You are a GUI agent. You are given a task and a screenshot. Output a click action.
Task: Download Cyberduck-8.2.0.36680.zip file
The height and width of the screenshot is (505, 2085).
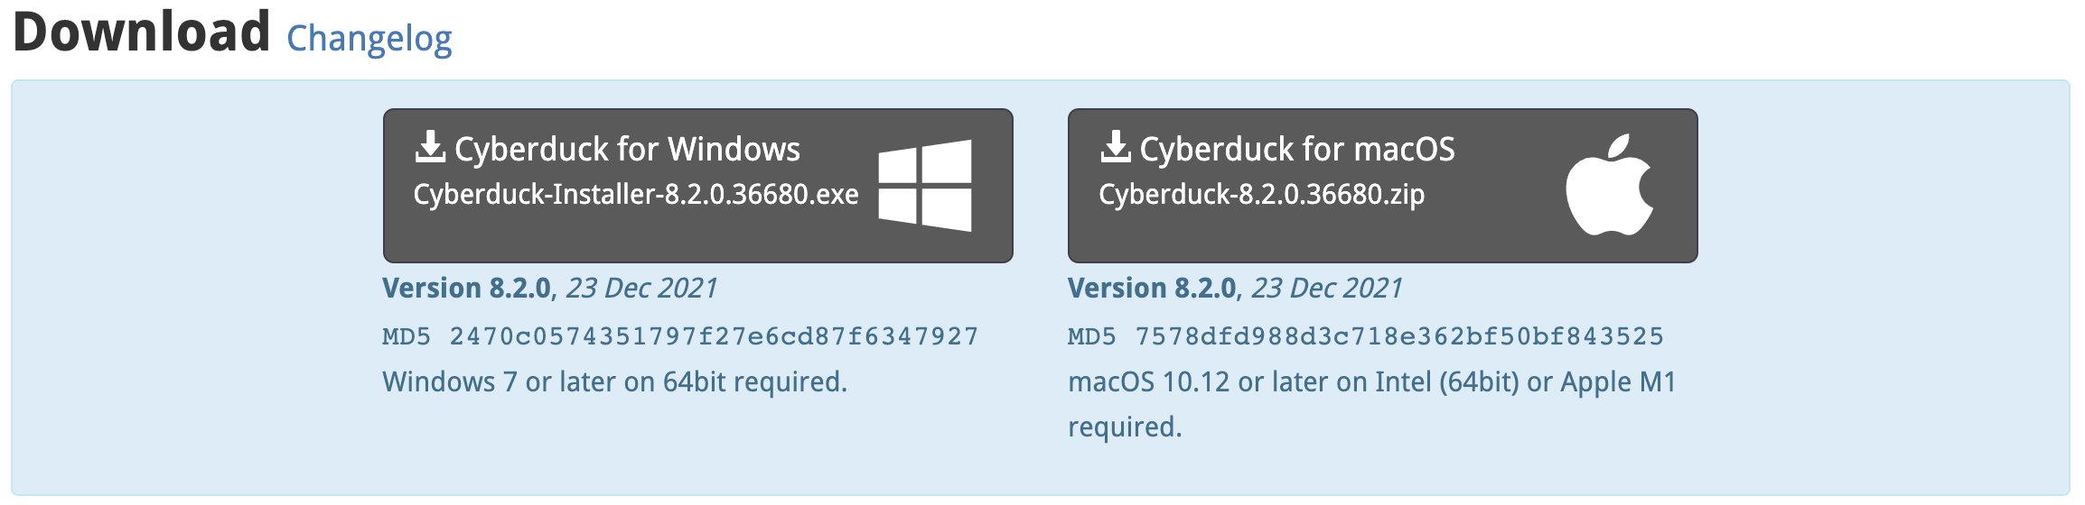click(1261, 195)
